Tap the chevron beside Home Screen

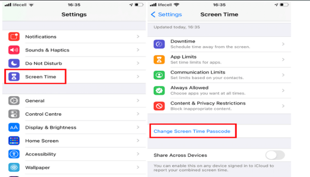tap(138, 141)
